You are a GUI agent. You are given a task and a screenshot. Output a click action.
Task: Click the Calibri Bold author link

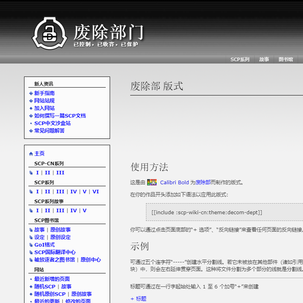pyautogui.click(x=174, y=183)
